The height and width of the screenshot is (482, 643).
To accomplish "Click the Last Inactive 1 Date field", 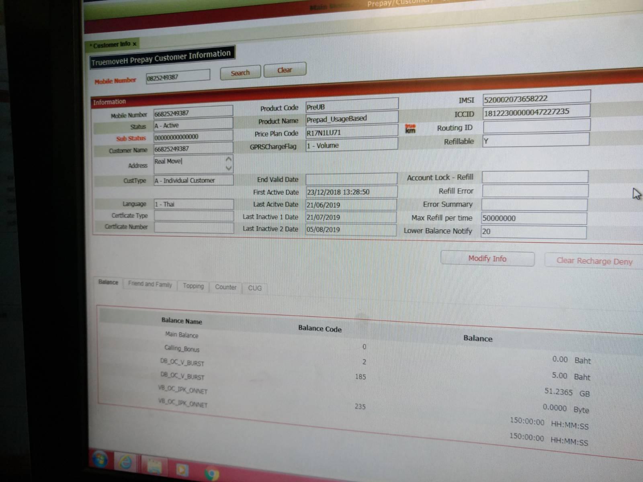I will [x=351, y=217].
